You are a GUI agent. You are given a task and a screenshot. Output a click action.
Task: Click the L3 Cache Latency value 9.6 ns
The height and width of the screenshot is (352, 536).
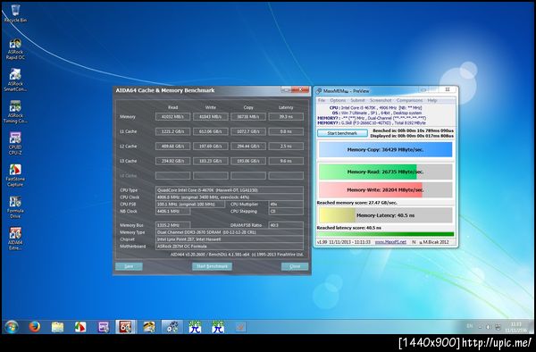click(286, 161)
